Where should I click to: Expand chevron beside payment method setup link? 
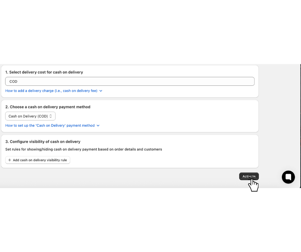point(98,125)
